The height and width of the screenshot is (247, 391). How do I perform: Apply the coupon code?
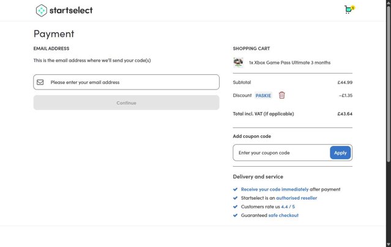340,153
